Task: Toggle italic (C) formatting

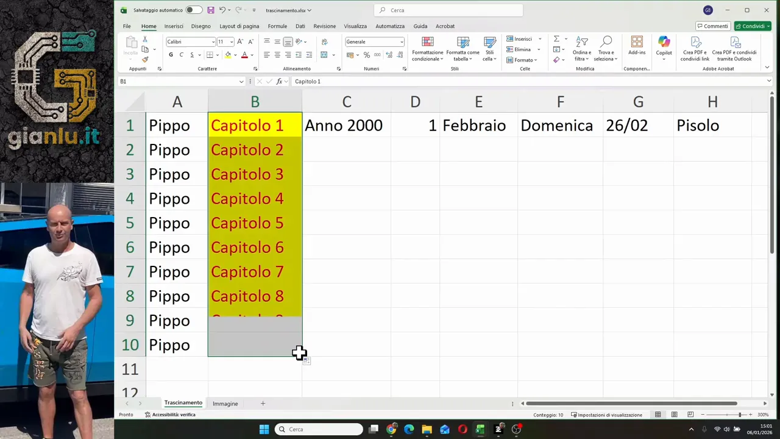Action: coord(181,55)
